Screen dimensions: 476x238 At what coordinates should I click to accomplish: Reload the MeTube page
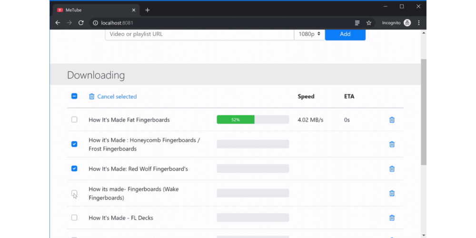coord(81,23)
